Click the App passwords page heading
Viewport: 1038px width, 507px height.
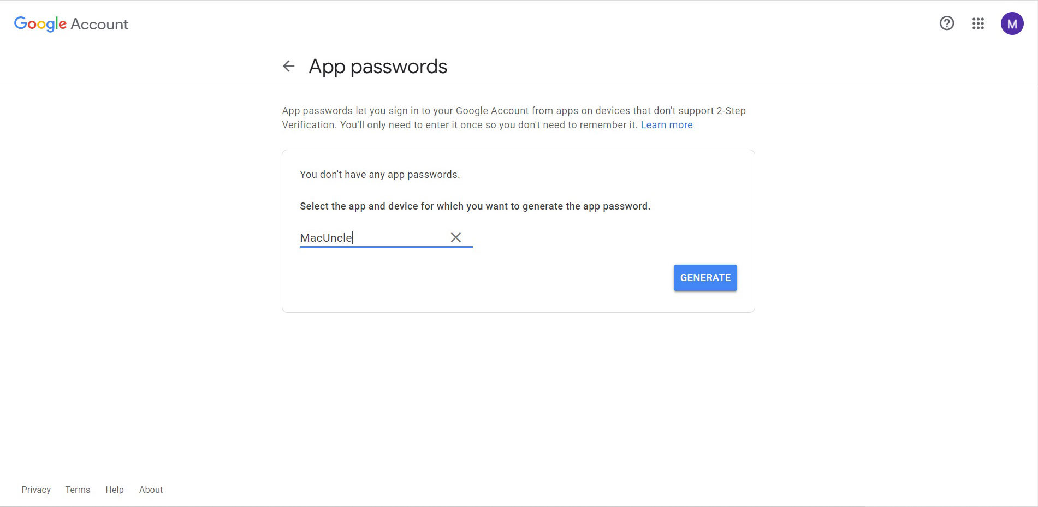(378, 67)
